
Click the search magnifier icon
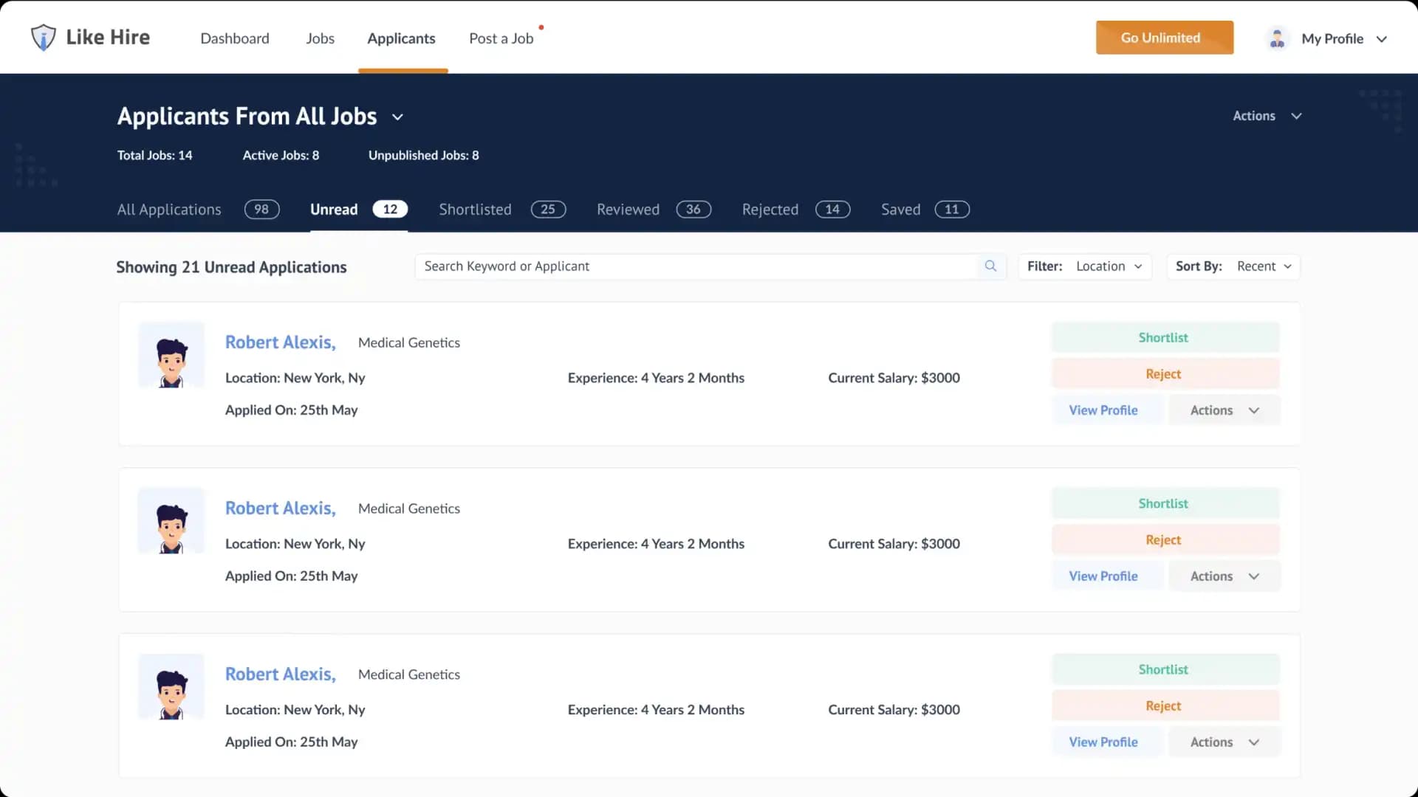coord(990,266)
